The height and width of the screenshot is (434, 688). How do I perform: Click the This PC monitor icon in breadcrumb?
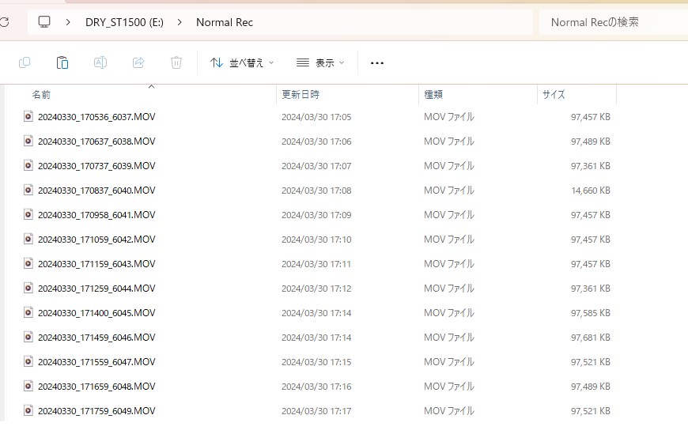[x=44, y=22]
